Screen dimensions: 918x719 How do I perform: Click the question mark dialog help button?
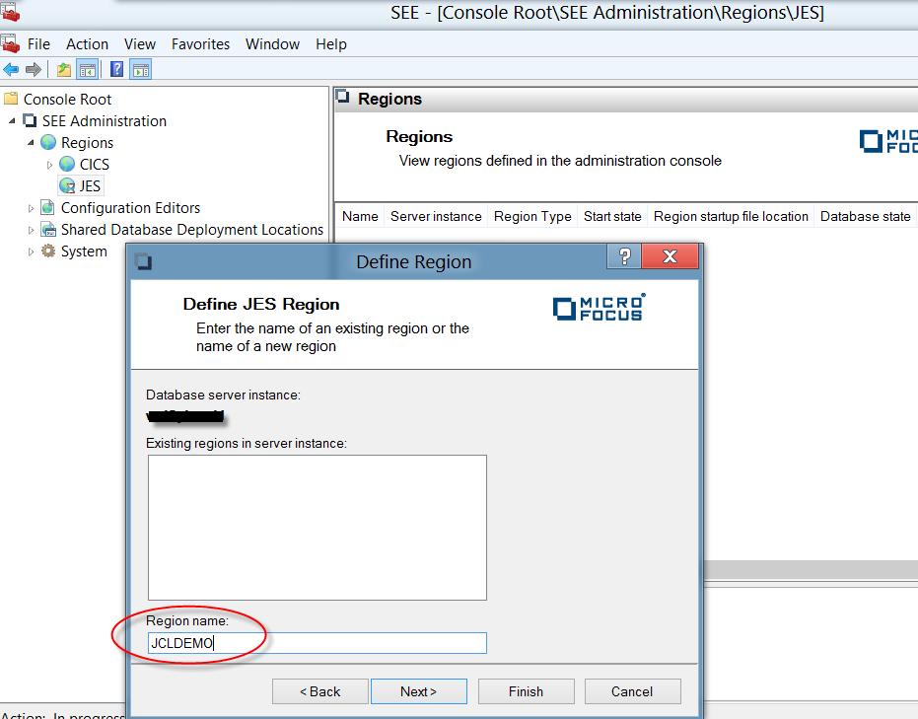point(624,256)
